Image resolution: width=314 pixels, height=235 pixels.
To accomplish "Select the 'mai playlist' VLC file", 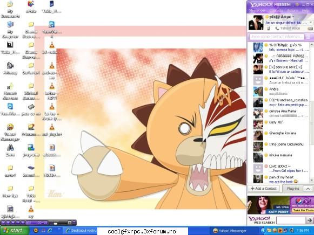I will pyautogui.click(x=52, y=130).
